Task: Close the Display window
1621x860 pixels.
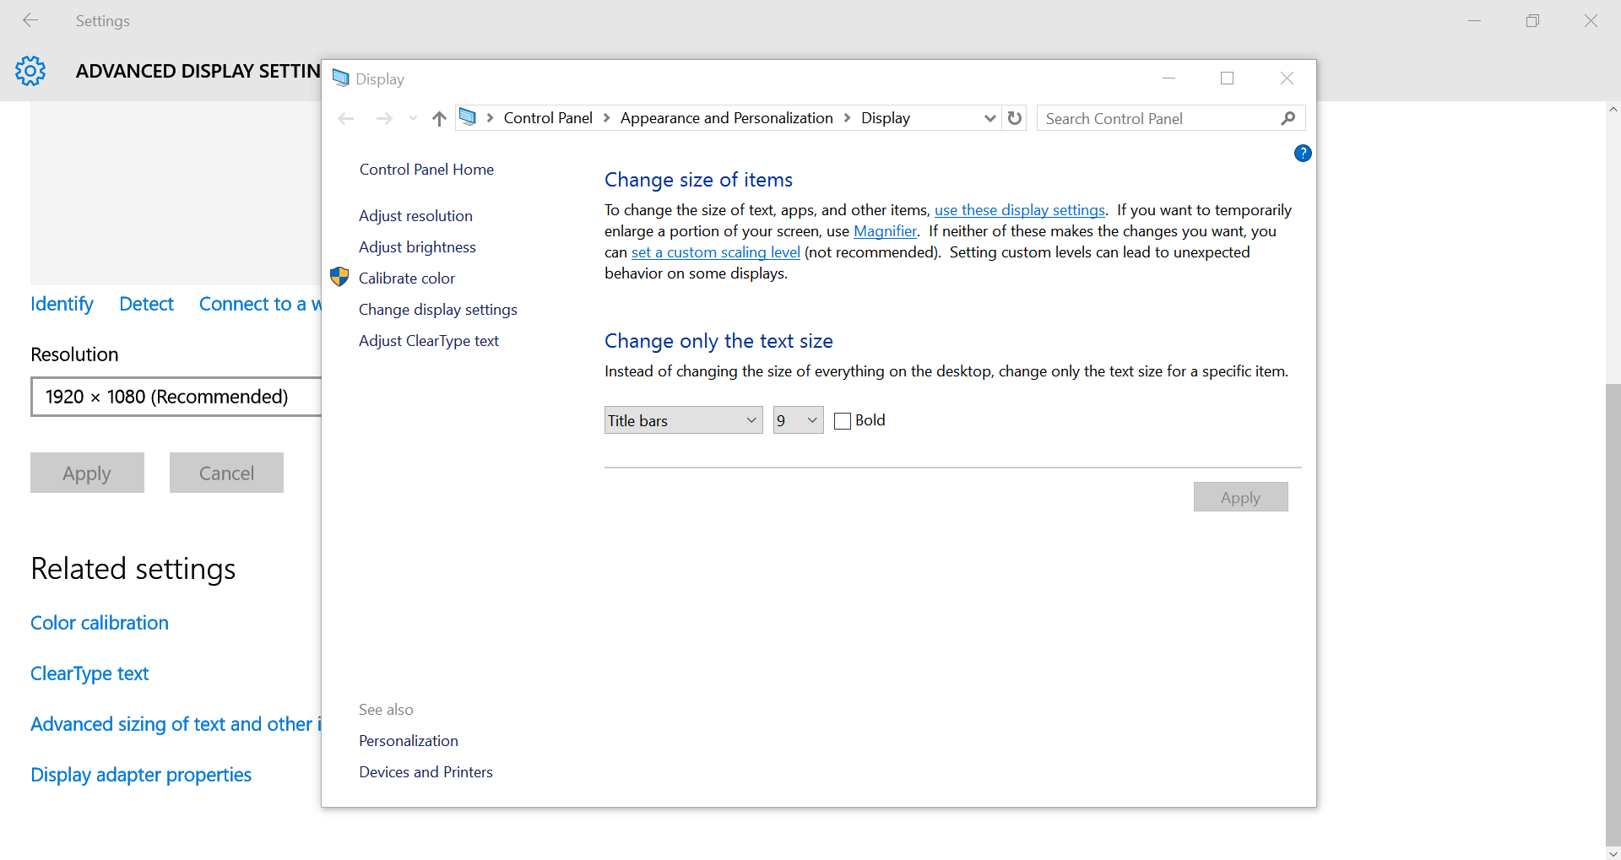Action: (1287, 78)
